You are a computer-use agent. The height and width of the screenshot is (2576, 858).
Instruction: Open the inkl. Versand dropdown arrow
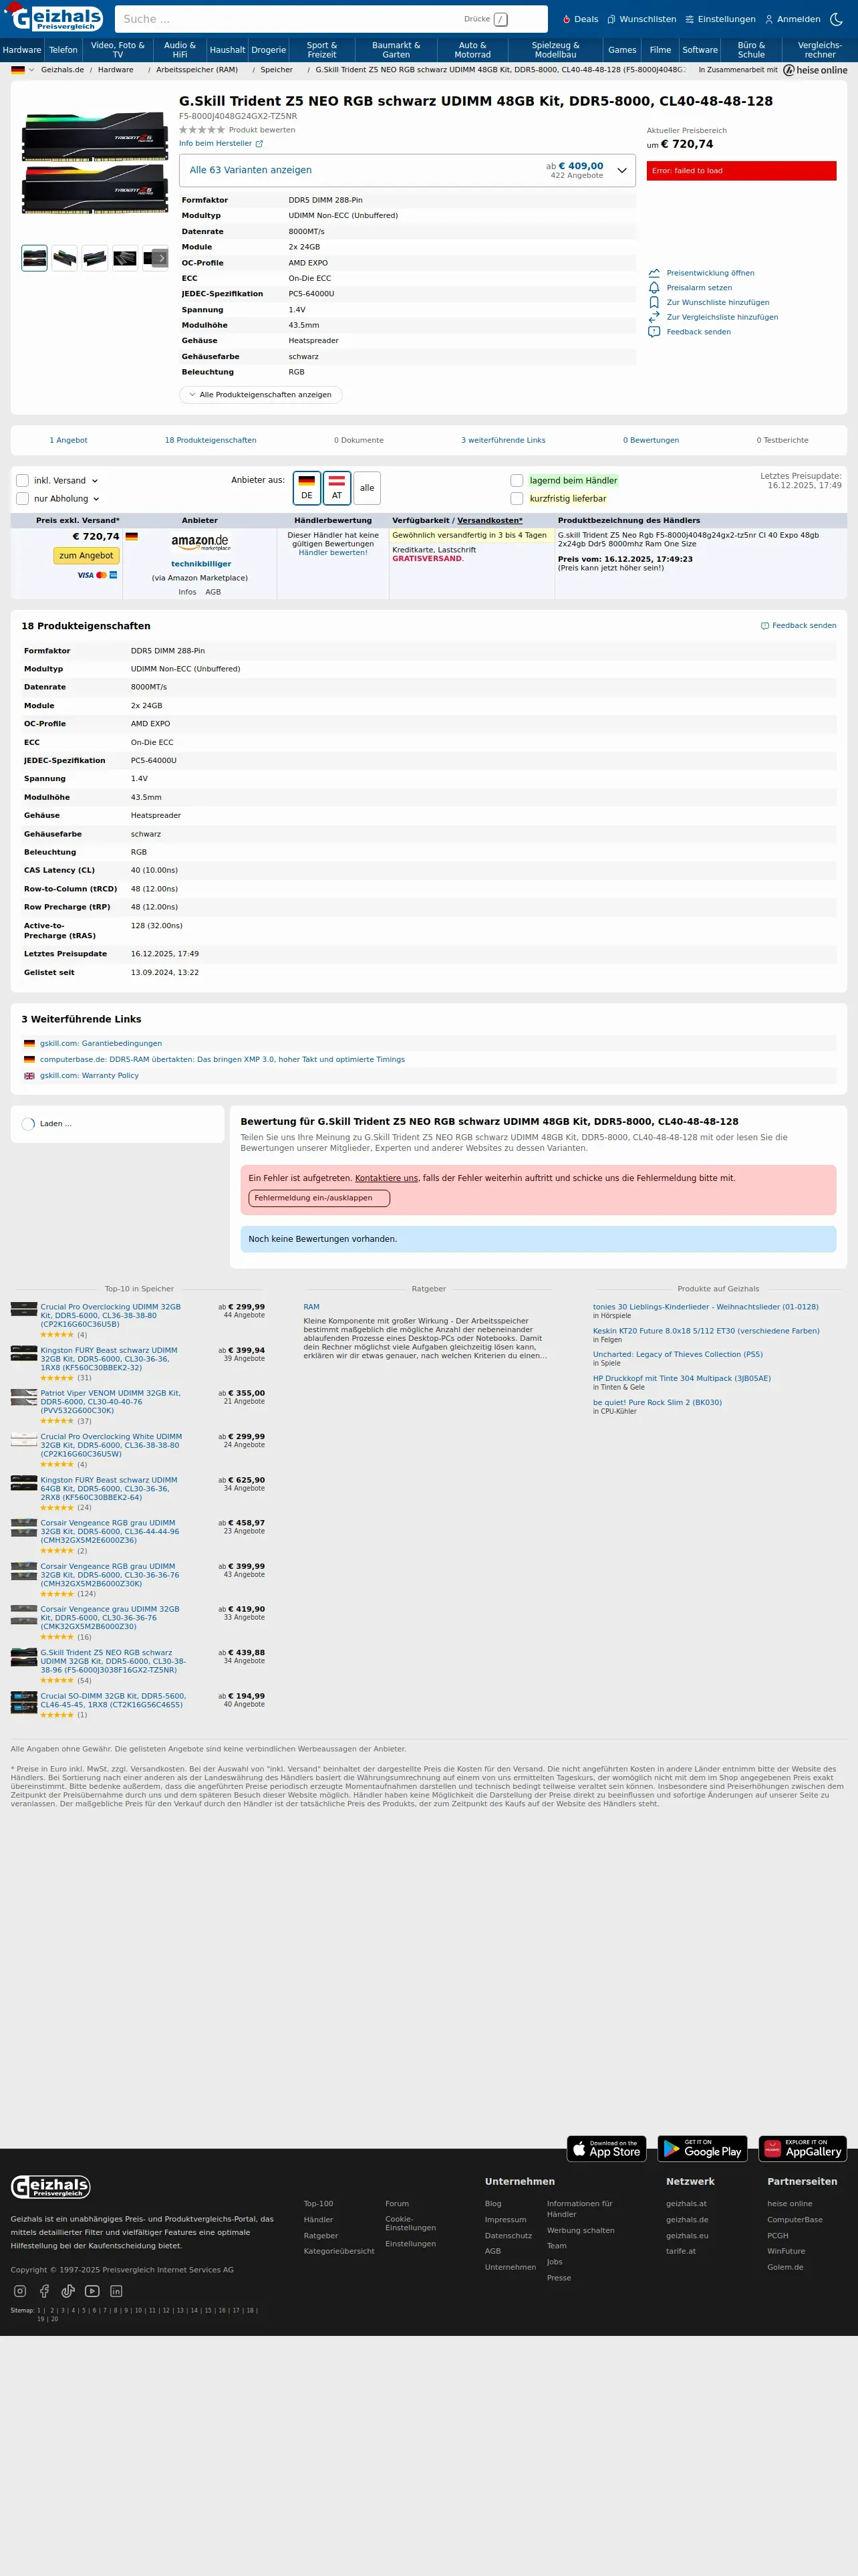click(95, 481)
